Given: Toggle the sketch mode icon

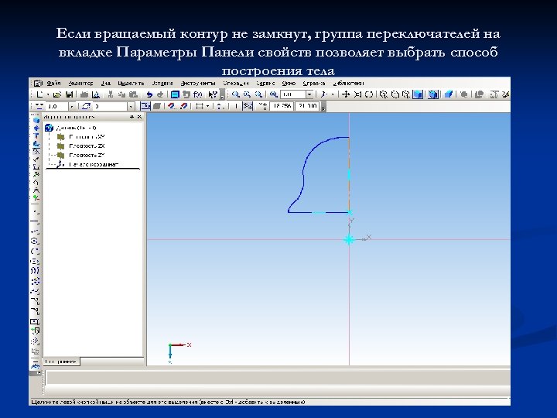Looking at the screenshot, I should coord(145,106).
